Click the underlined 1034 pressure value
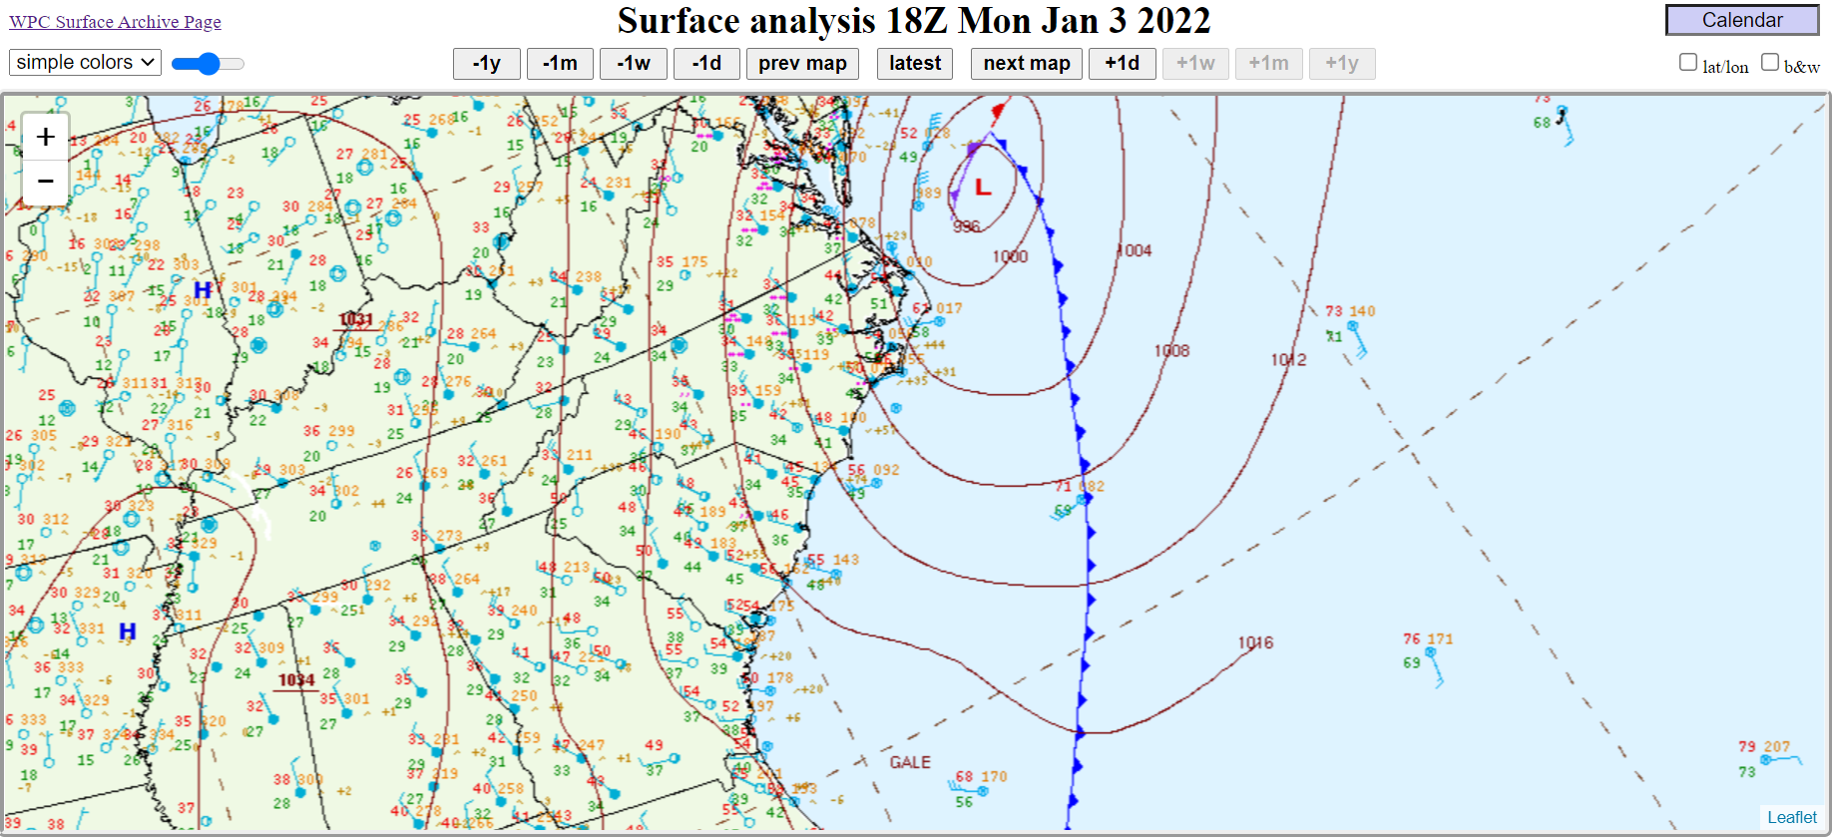1833x837 pixels. (296, 680)
